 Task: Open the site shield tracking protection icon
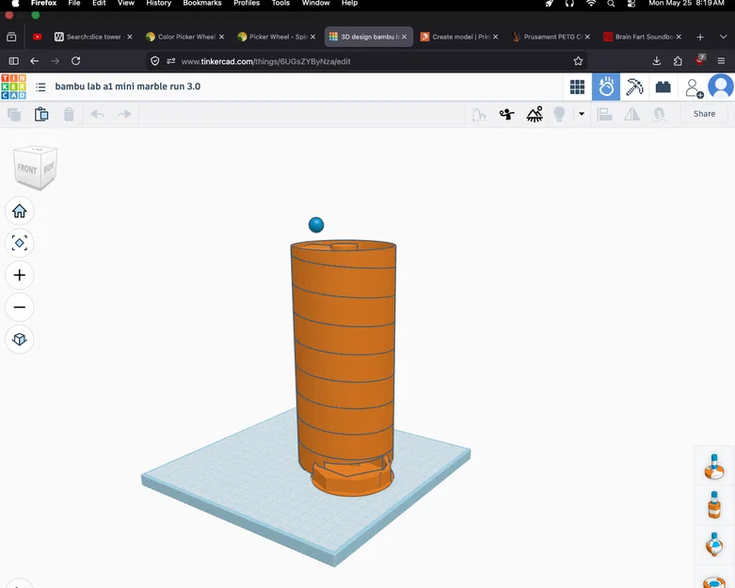[154, 61]
